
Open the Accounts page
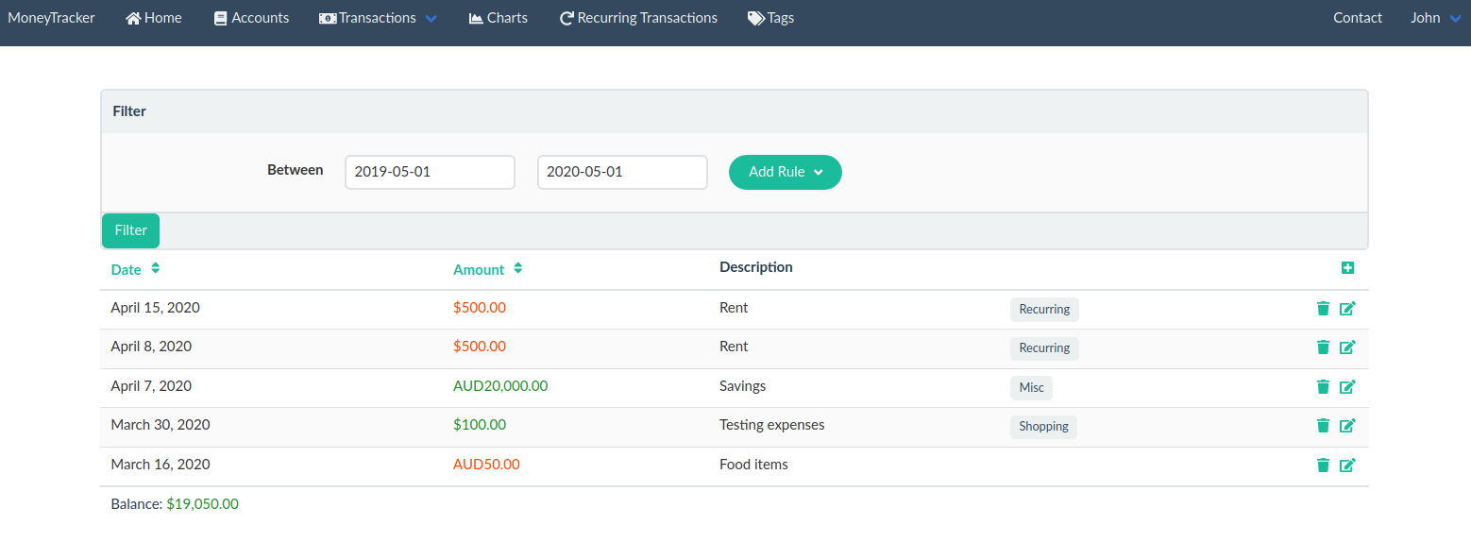pos(252,18)
